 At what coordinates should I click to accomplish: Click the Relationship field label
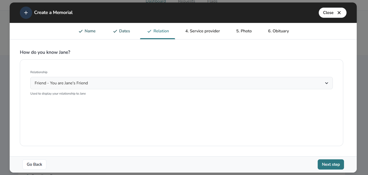click(x=39, y=72)
